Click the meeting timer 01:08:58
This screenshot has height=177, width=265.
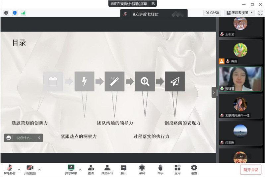[212, 13]
